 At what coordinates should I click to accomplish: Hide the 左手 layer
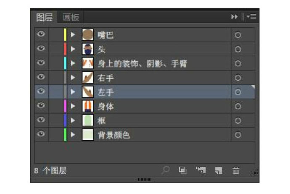pos(41,91)
